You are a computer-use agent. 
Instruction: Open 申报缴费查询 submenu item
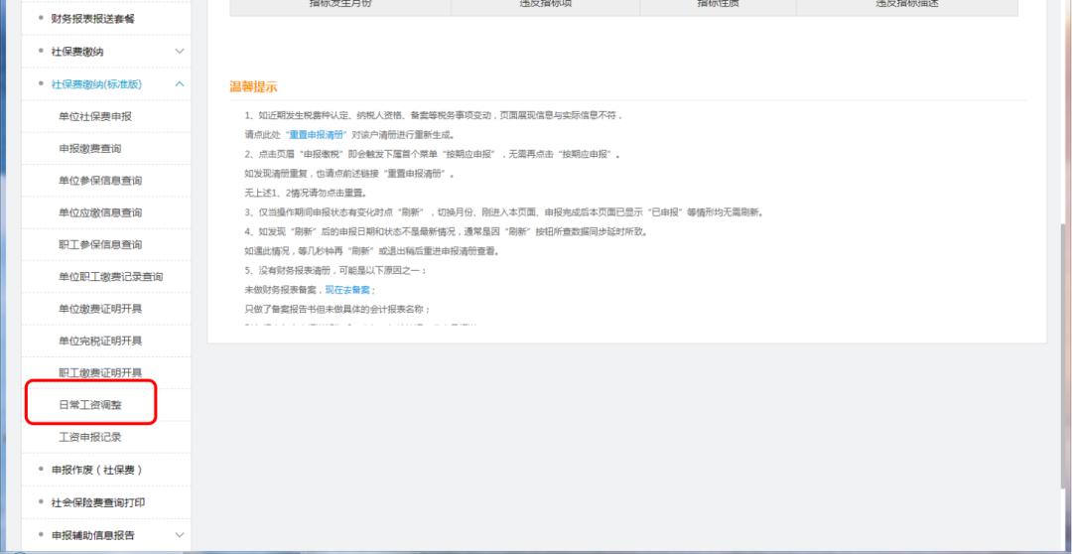click(x=89, y=148)
